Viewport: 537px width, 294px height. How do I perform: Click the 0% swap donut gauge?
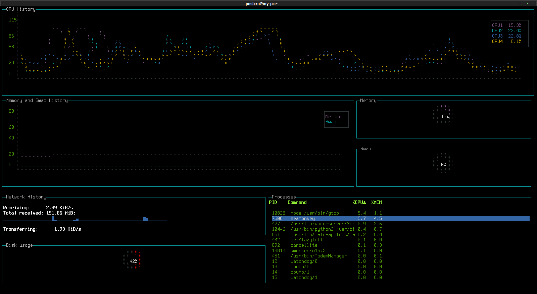click(443, 163)
